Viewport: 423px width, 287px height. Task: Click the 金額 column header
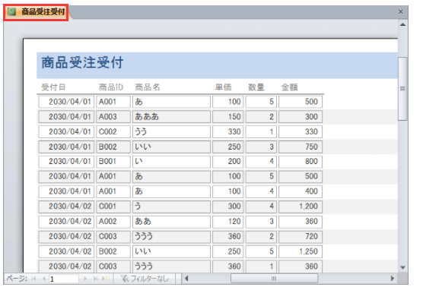click(x=289, y=87)
